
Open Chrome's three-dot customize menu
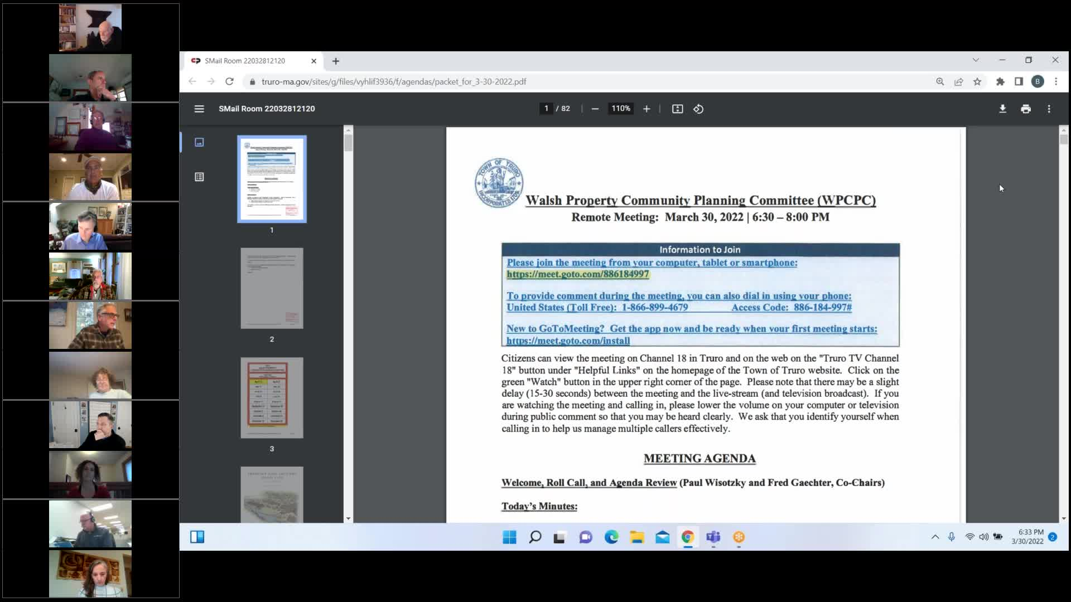(x=1056, y=81)
